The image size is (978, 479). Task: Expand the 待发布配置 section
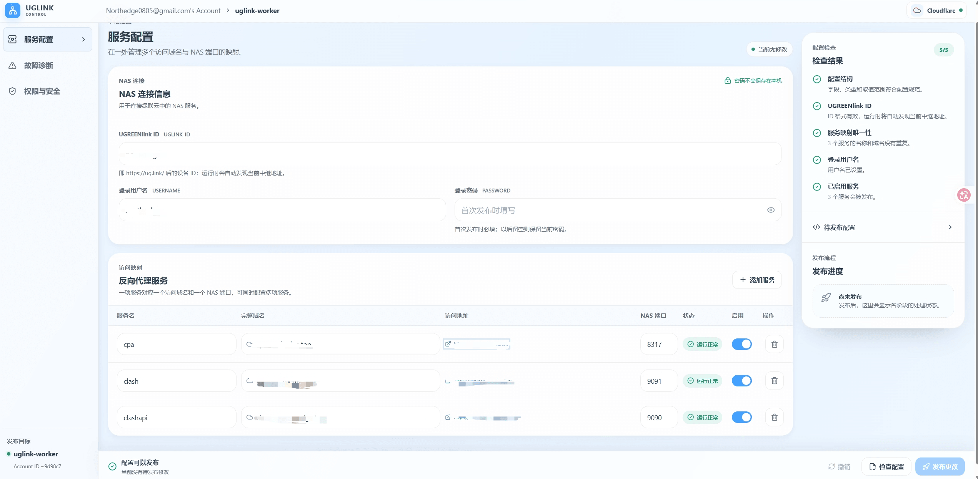[883, 227]
